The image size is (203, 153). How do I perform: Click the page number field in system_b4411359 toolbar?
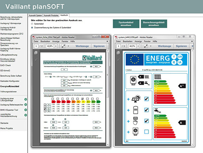pyautogui.click(x=118, y=46)
